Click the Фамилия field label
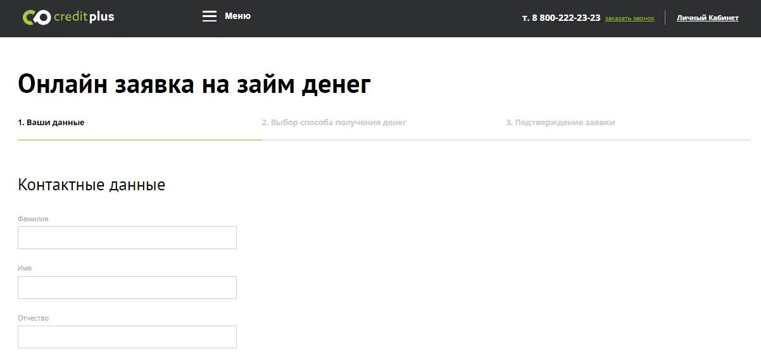Viewport: 761px width, 354px height. click(33, 219)
